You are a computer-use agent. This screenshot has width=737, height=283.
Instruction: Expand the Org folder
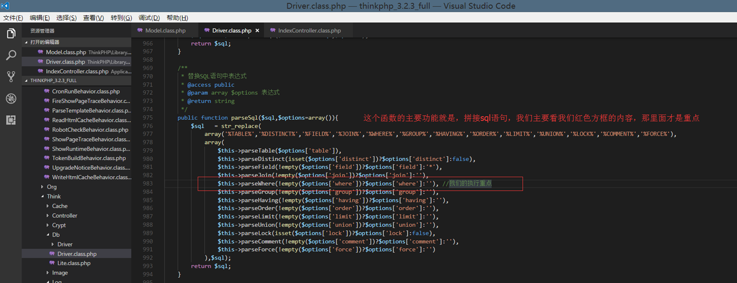click(x=52, y=187)
